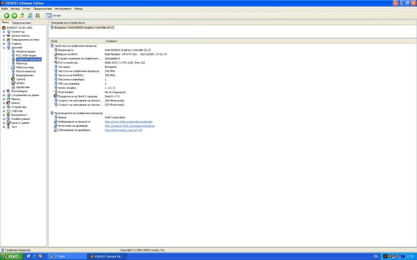This screenshot has width=417, height=260.
Task: Click the Дисплей monitor icon in the tree
Action: click(x=8, y=48)
